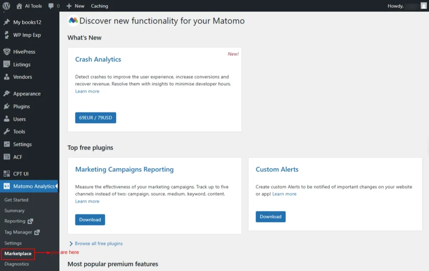Viewport: 429px width, 271px height.
Task: Open the AI Tools site home icon
Action: tap(19, 6)
